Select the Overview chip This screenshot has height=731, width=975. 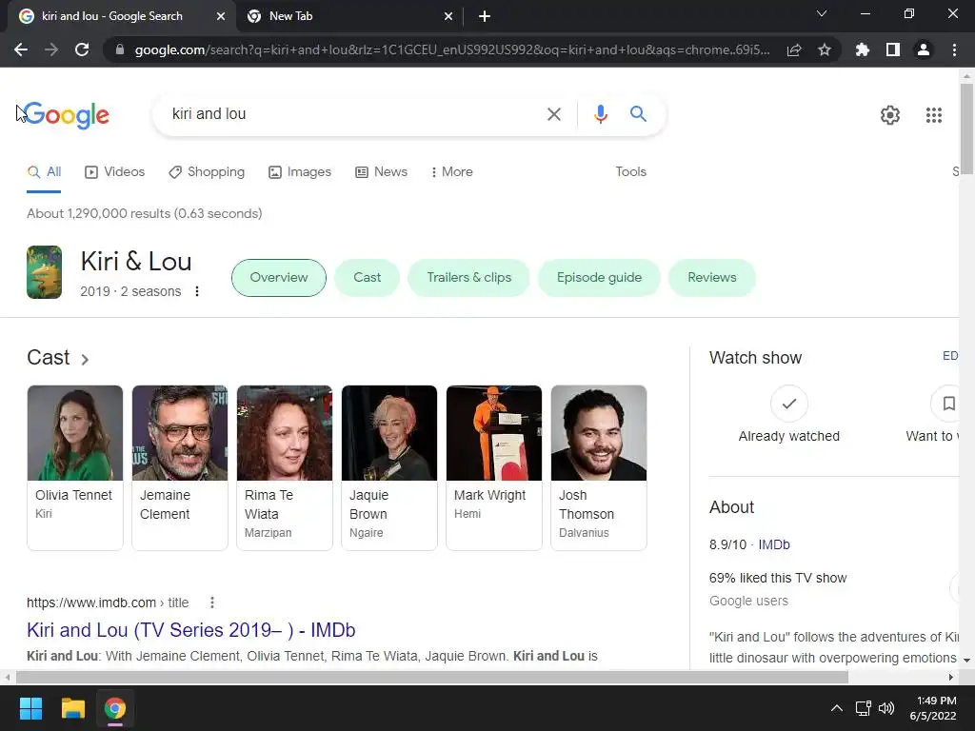(x=279, y=278)
